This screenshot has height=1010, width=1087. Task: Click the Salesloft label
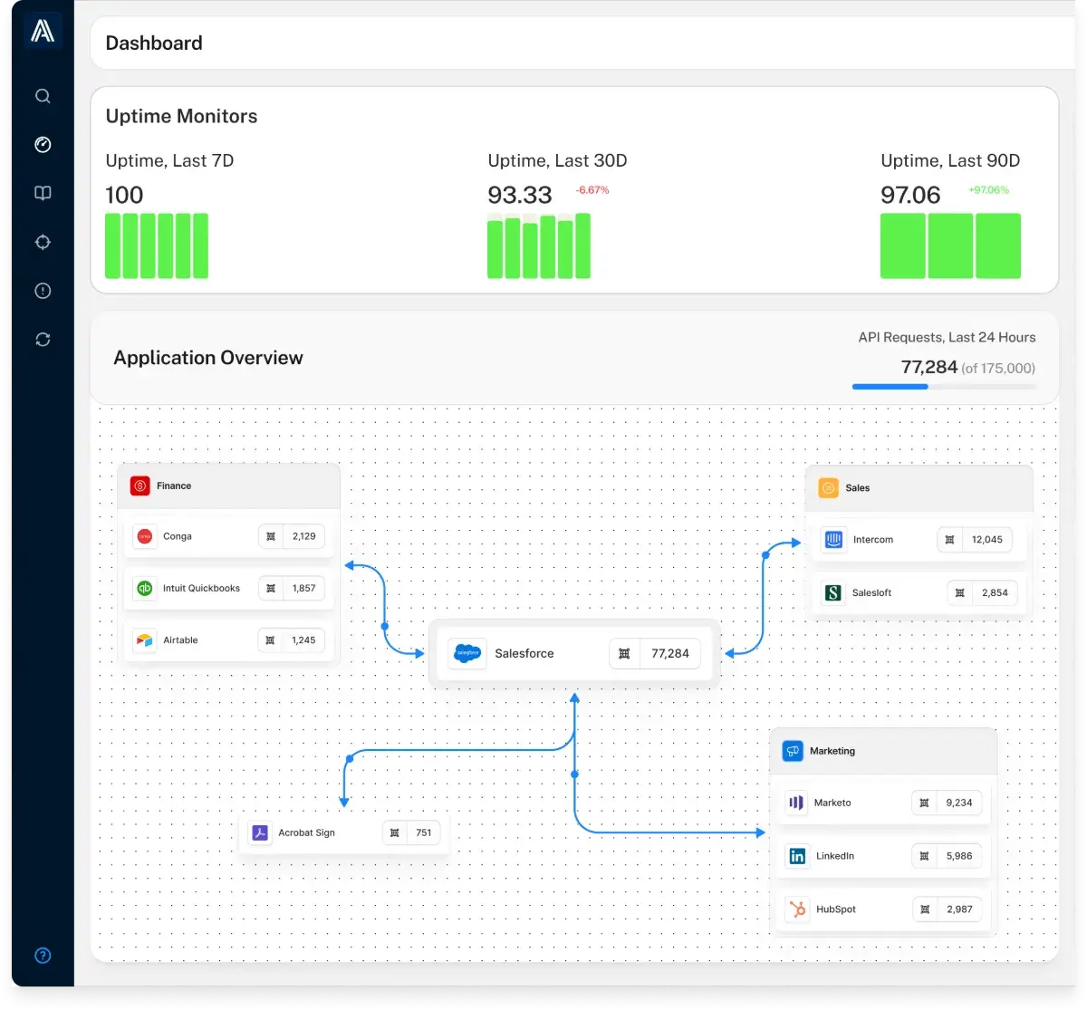coord(871,593)
